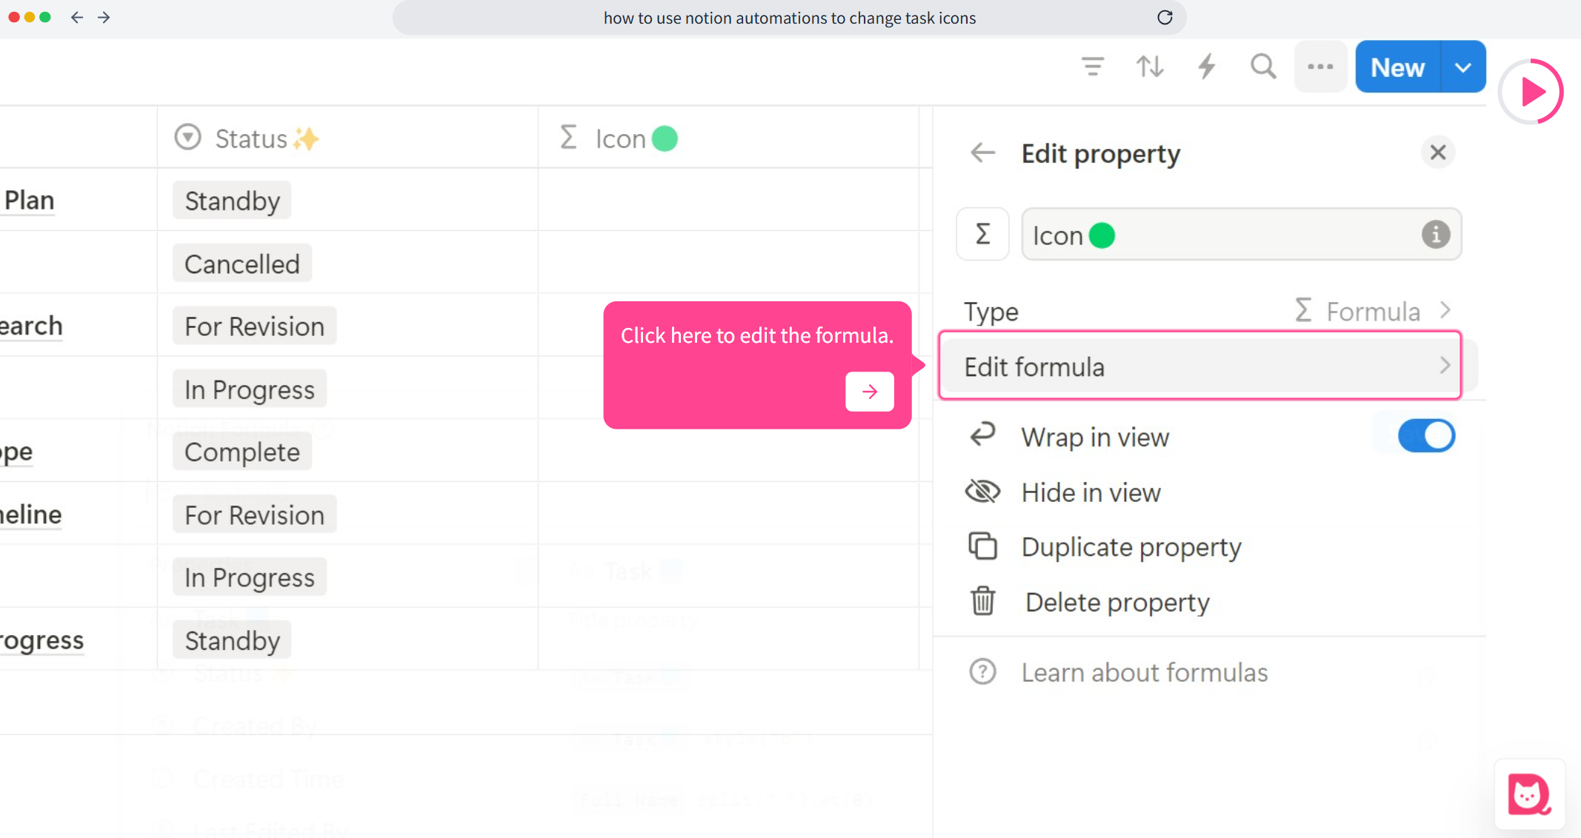Click the duplicate copy icon

[x=982, y=546]
